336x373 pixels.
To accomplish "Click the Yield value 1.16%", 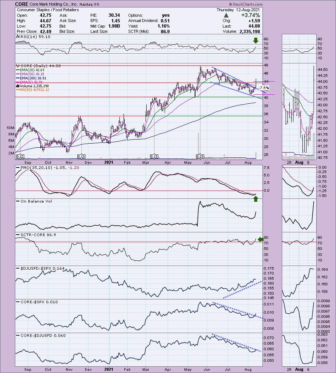I will click(164, 26).
